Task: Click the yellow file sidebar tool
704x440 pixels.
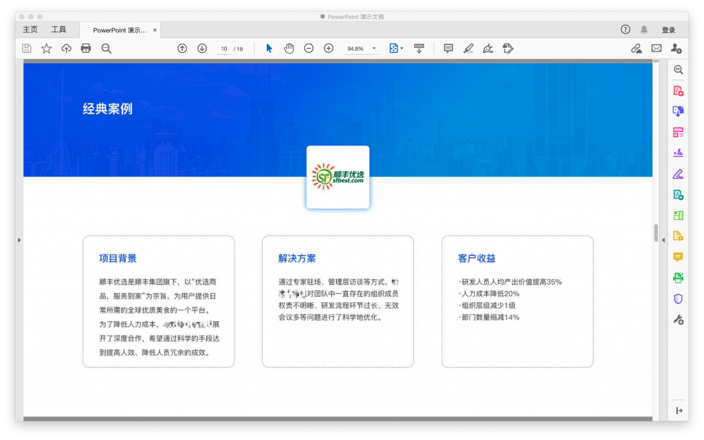Action: pos(679,236)
